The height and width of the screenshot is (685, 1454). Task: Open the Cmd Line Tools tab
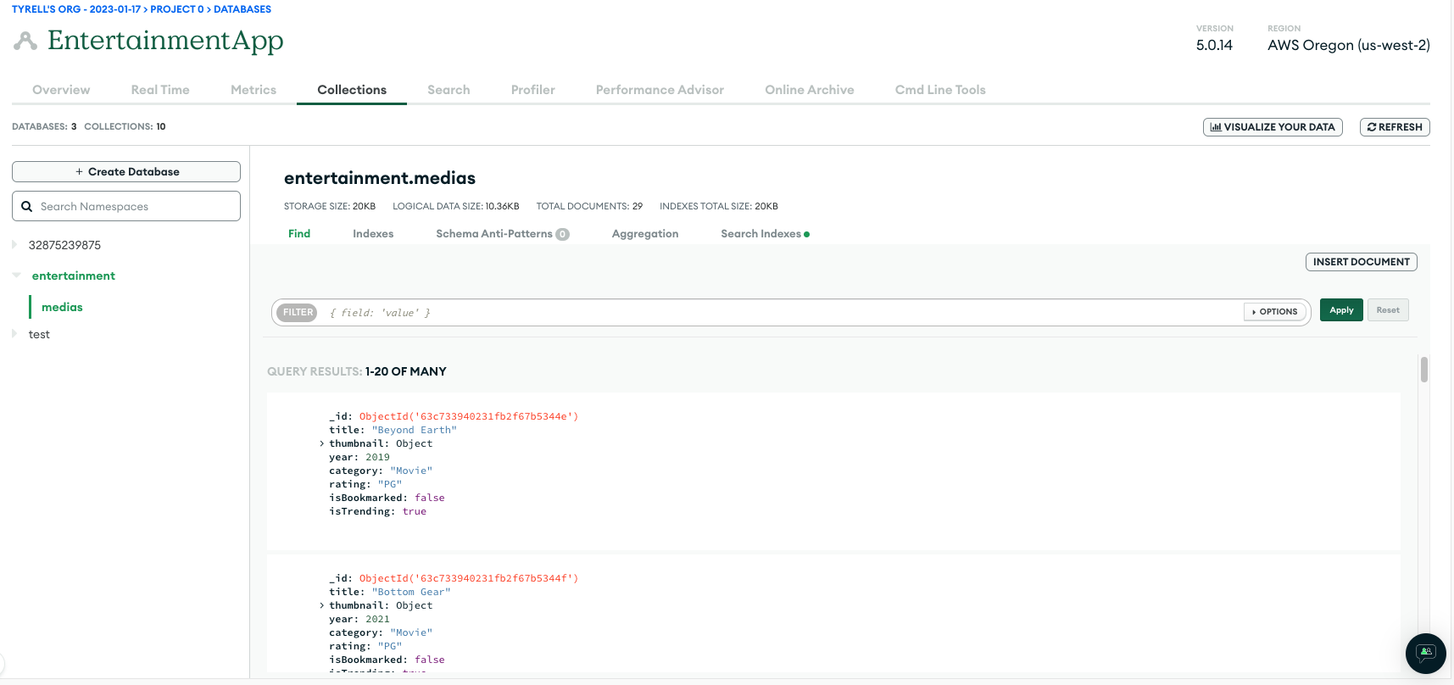coord(940,90)
